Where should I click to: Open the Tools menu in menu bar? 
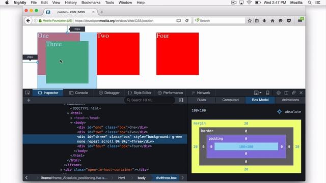[110, 3]
